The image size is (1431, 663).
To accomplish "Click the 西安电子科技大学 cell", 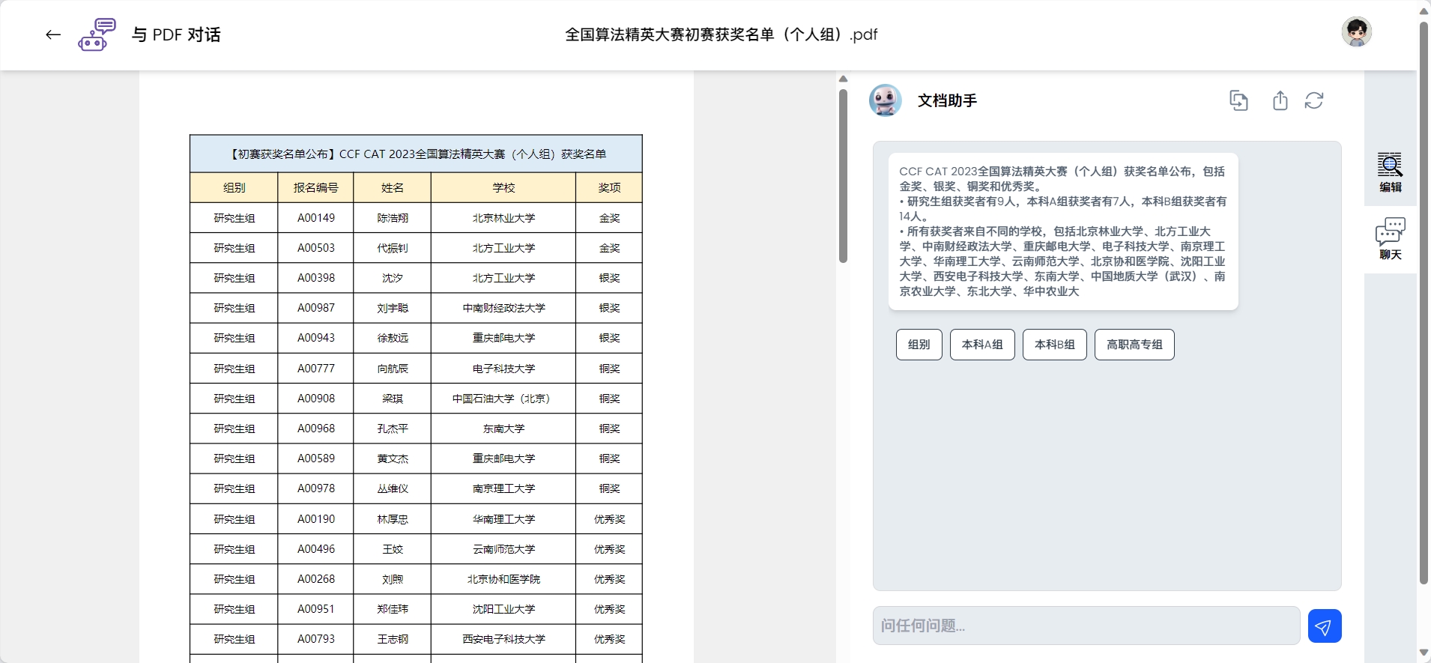I will [x=503, y=639].
